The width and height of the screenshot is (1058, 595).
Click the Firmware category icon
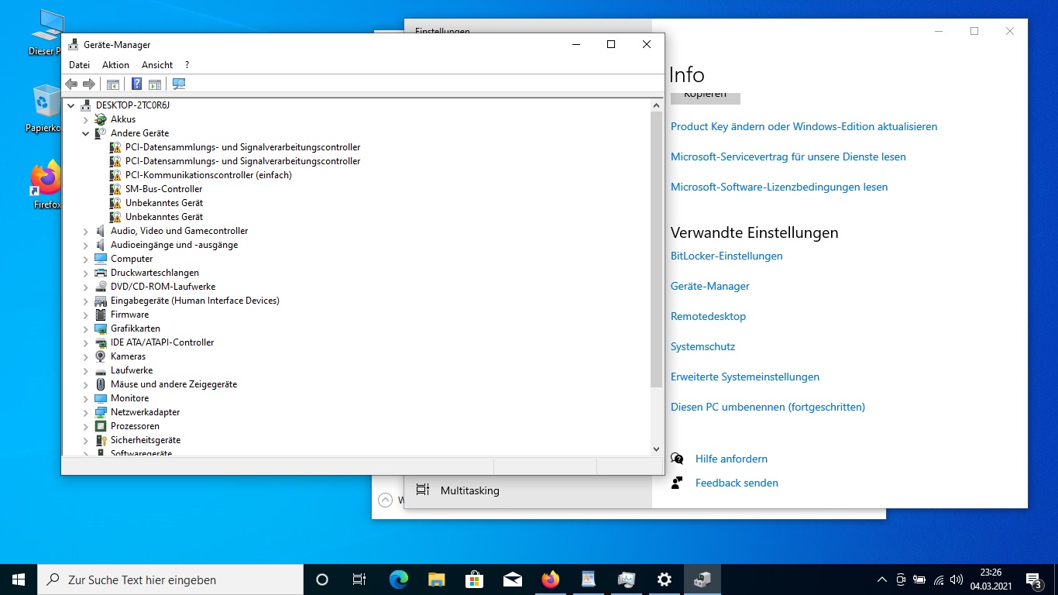tap(101, 315)
